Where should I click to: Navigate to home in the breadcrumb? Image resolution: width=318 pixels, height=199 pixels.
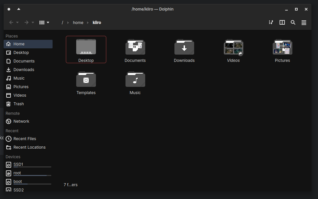pyautogui.click(x=78, y=23)
